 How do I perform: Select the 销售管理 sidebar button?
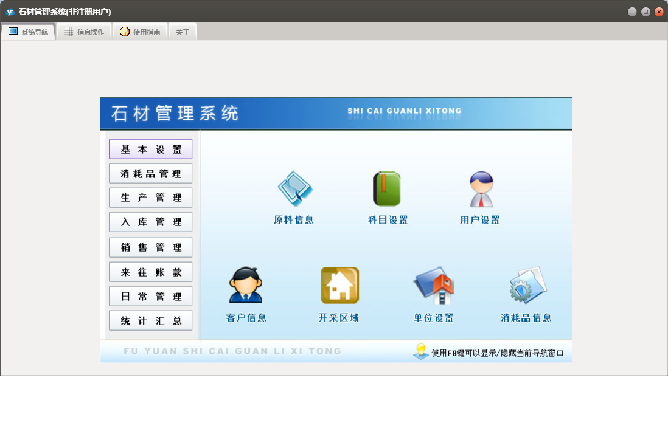click(x=150, y=247)
